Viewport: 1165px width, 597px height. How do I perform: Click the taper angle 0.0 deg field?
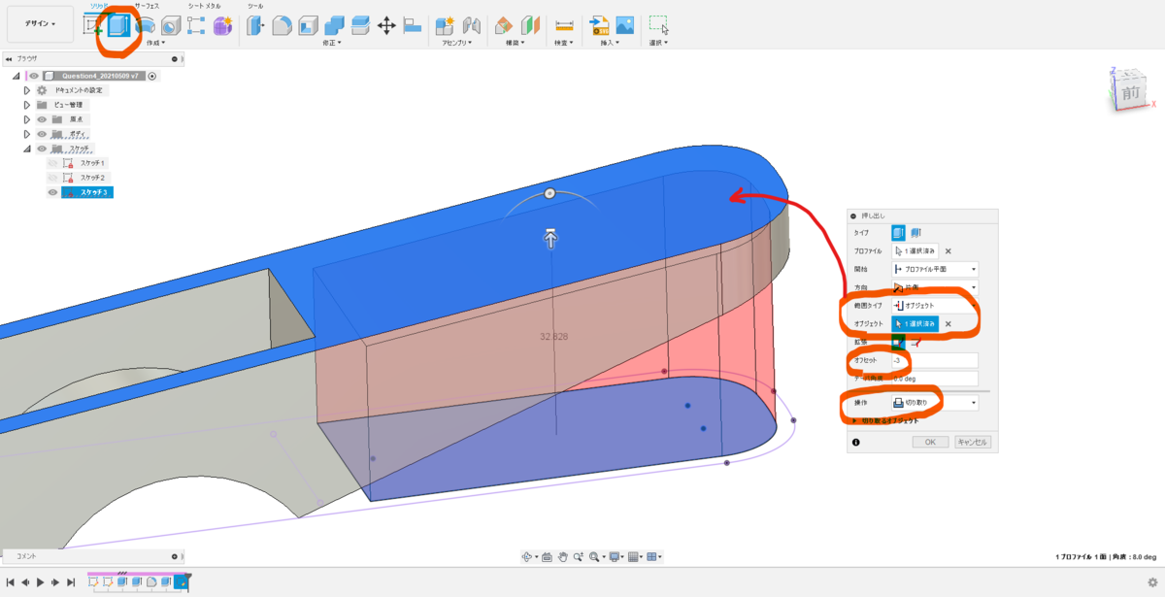(935, 379)
